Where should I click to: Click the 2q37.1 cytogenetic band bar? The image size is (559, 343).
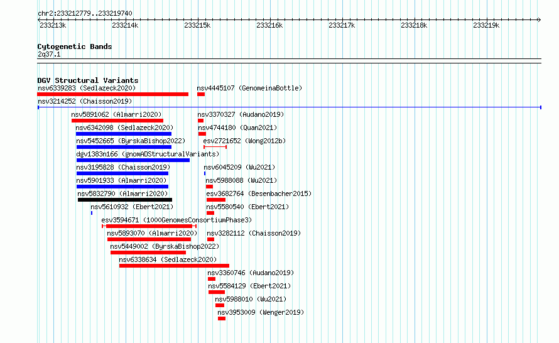[289, 61]
